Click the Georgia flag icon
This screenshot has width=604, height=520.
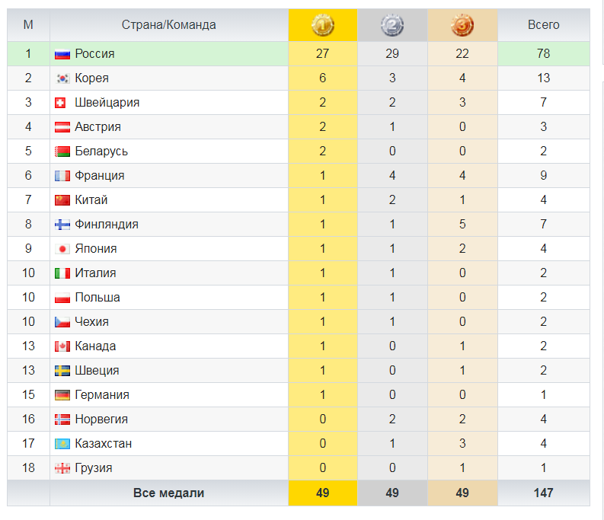(x=62, y=468)
